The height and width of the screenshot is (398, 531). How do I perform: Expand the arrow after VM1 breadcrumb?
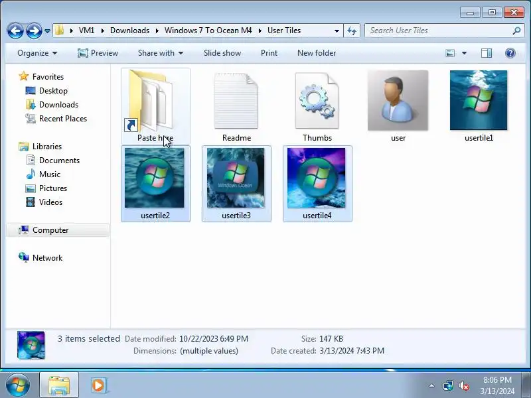tap(103, 31)
